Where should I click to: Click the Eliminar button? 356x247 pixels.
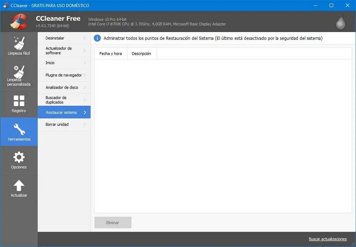[x=113, y=223]
